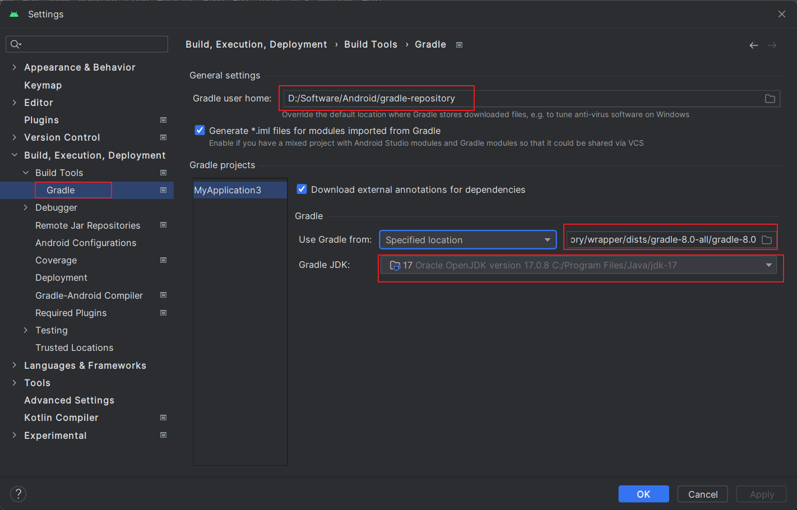Image resolution: width=797 pixels, height=510 pixels.
Task: Click project icon beside Gradle-Android Compiler
Action: (164, 295)
